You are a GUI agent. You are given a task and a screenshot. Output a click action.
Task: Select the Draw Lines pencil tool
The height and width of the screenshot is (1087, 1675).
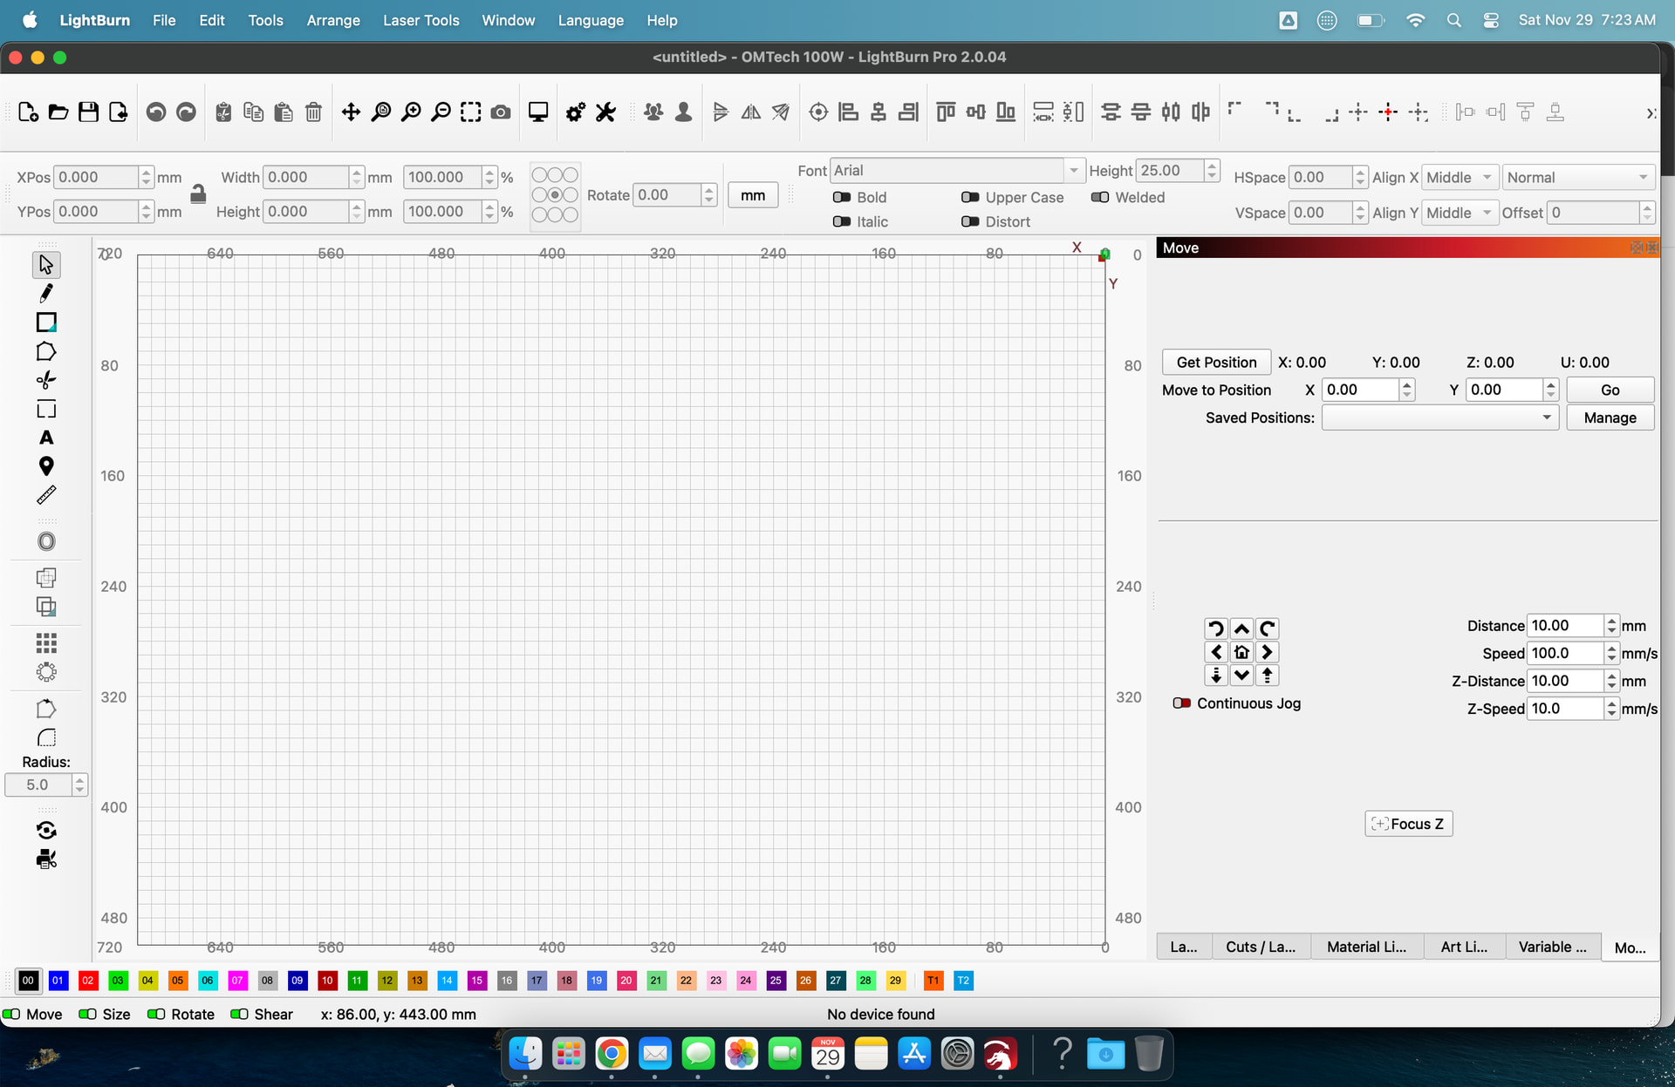click(x=46, y=293)
